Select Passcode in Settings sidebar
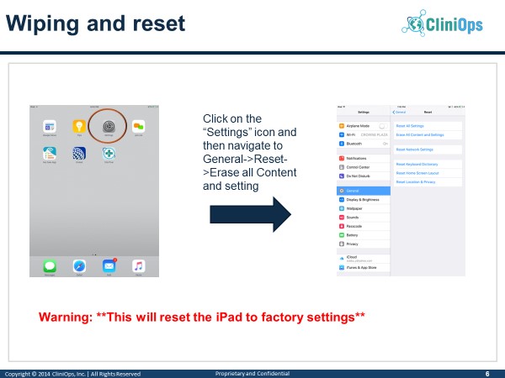 [364, 226]
